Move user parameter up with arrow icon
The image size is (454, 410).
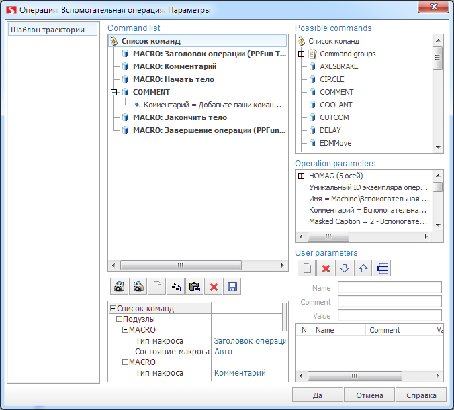pos(363,268)
